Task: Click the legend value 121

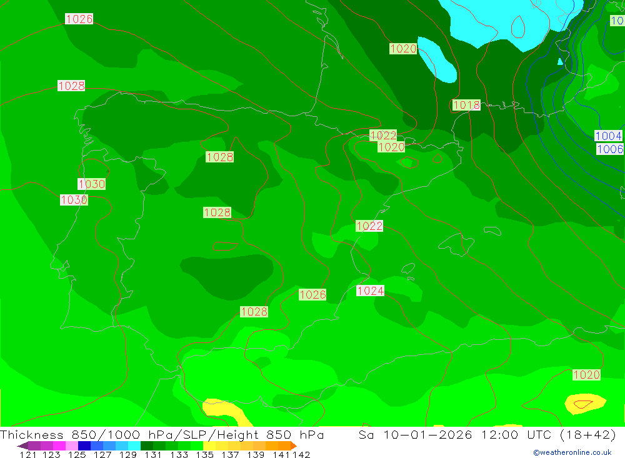Action: [x=28, y=454]
